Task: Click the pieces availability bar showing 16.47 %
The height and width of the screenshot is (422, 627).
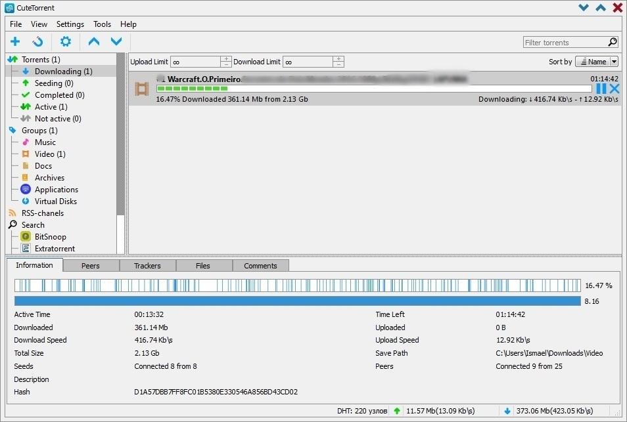Action: click(298, 285)
